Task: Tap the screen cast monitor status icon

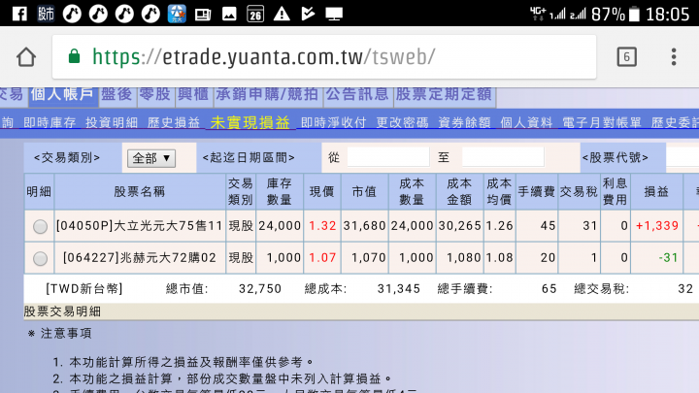Action: coord(334,15)
